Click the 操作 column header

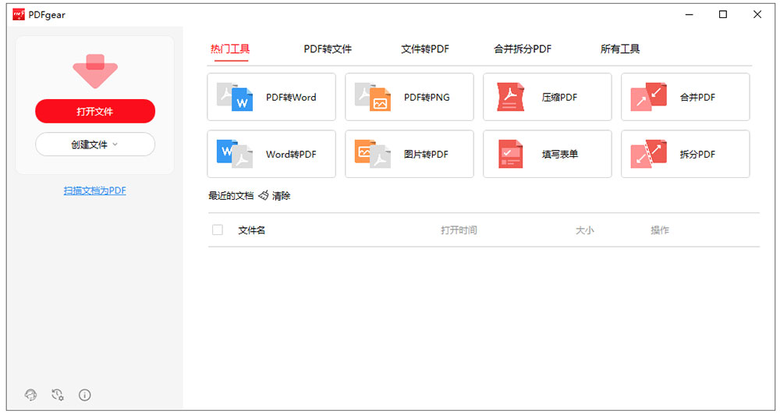[x=660, y=230]
